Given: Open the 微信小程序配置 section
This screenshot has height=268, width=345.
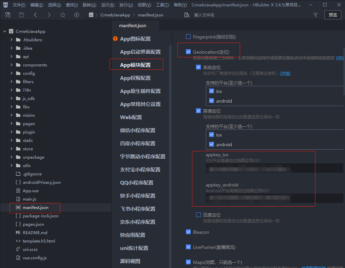Looking at the screenshot, I should tap(138, 130).
